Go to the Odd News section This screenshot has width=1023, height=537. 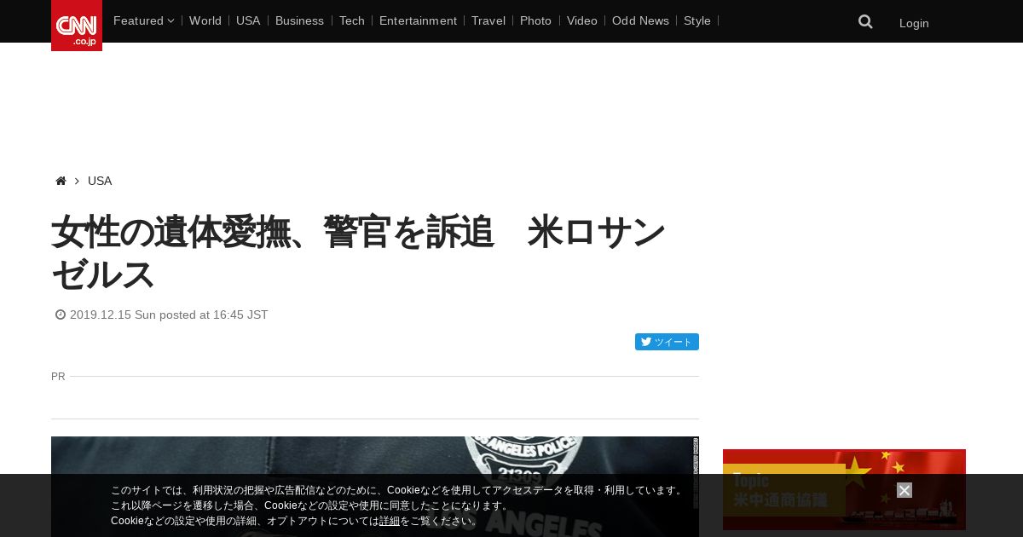(640, 20)
